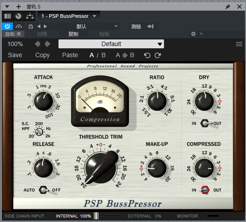Click the INTERNAL 100% value

point(74,216)
